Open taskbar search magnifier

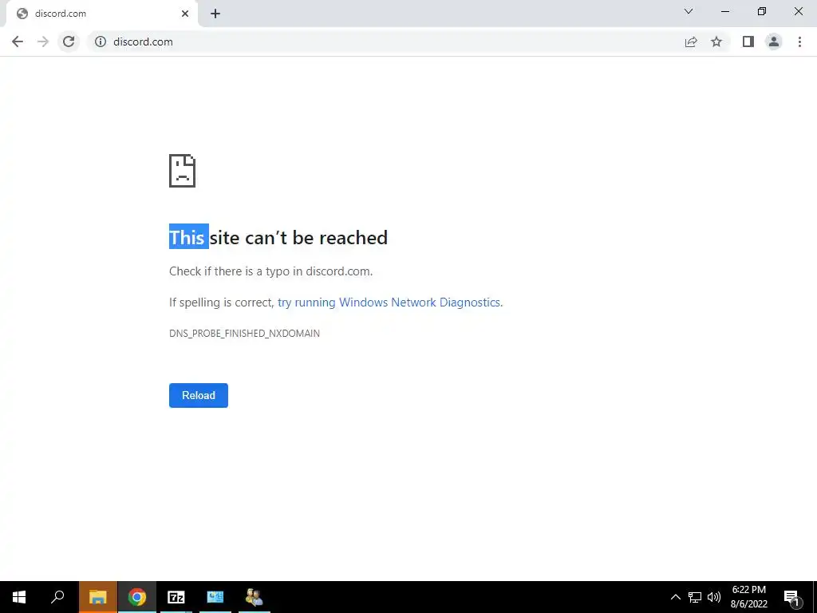point(57,597)
